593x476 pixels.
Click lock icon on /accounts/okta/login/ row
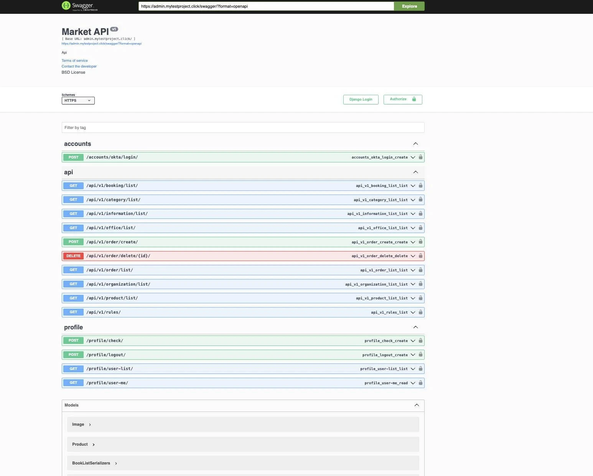pos(420,157)
